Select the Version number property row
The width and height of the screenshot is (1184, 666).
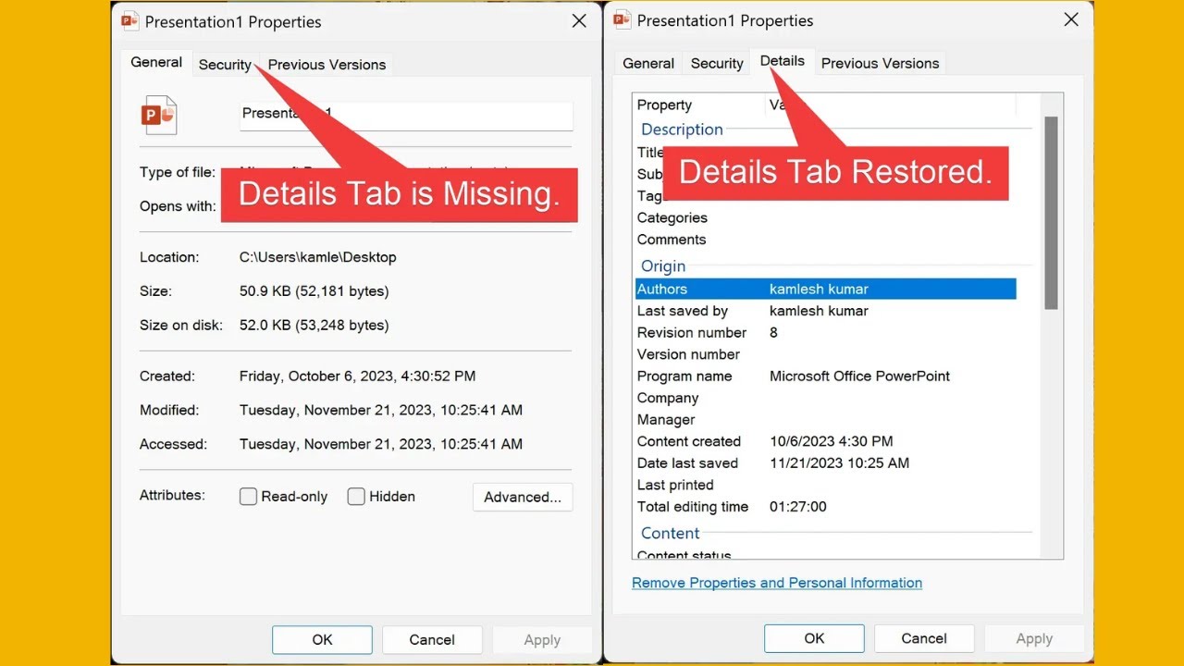(825, 354)
